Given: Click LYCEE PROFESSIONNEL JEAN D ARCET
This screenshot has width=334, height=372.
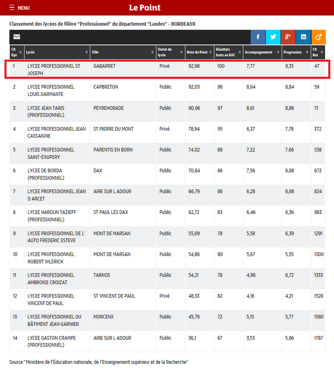Looking at the screenshot, I should pos(57,195).
